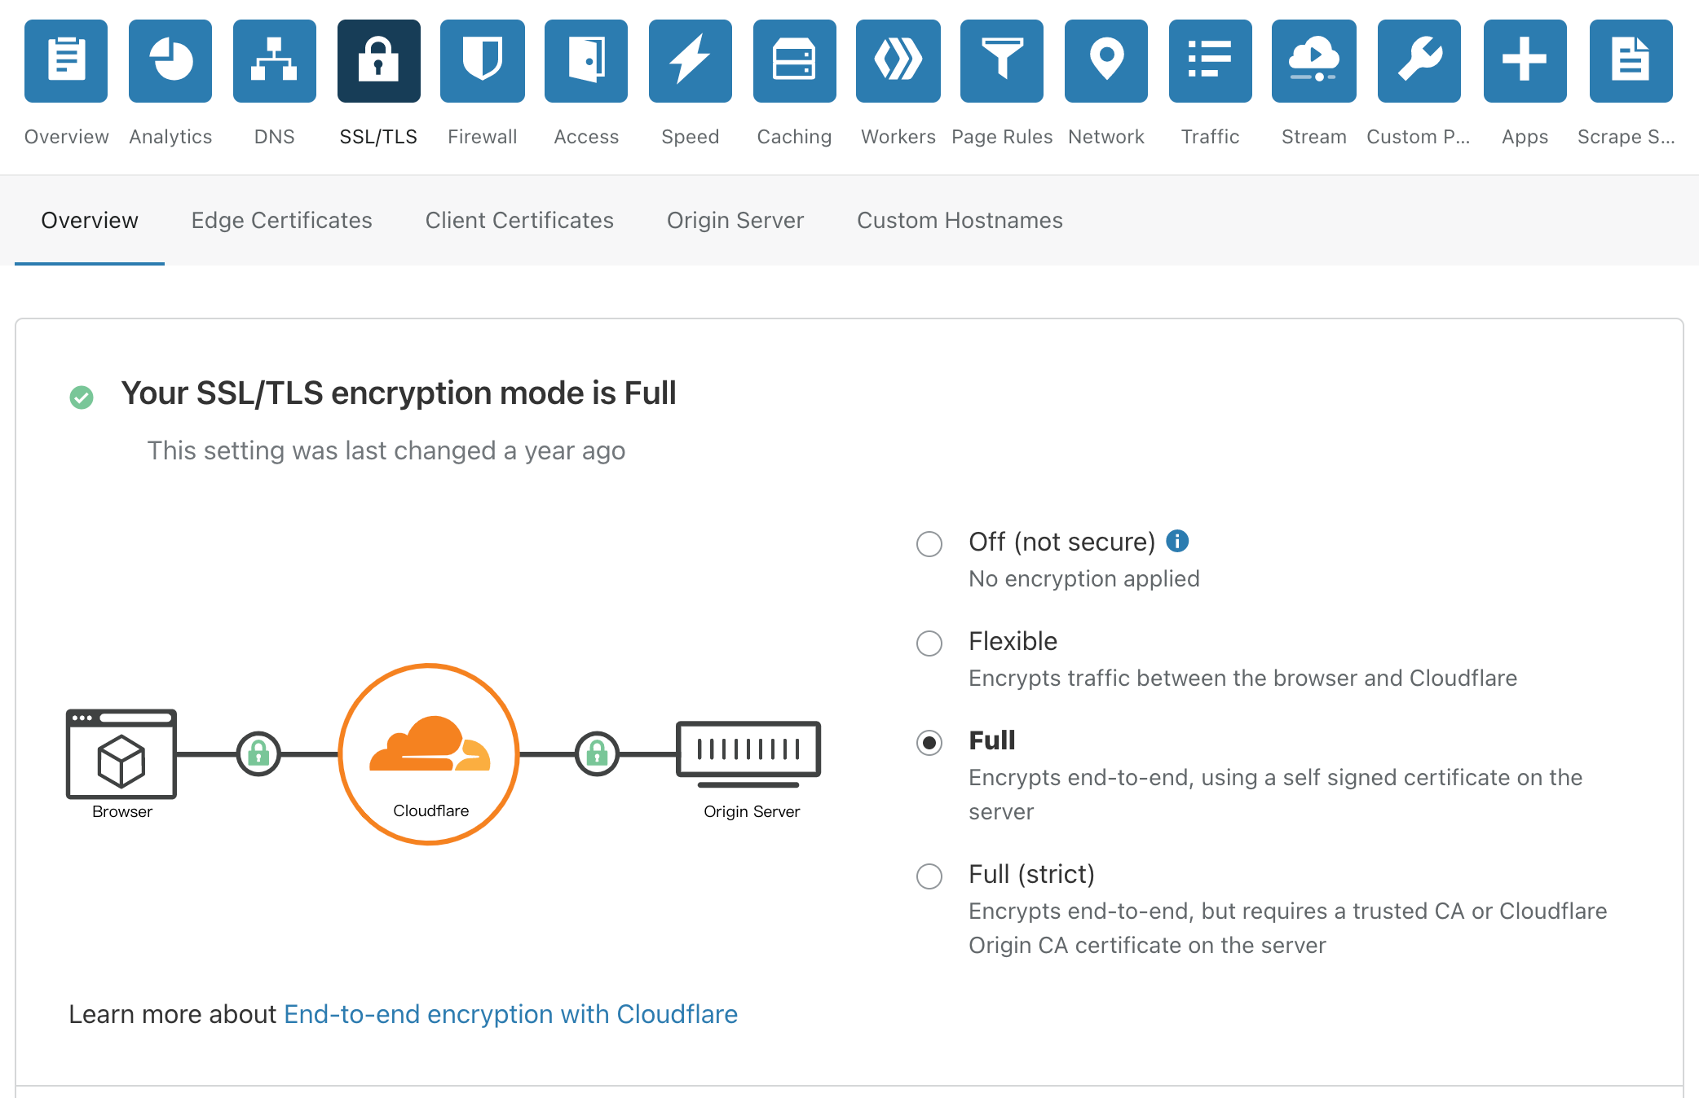Go to the DNS network icon
Viewport: 1699px width, 1098px height.
point(275,61)
